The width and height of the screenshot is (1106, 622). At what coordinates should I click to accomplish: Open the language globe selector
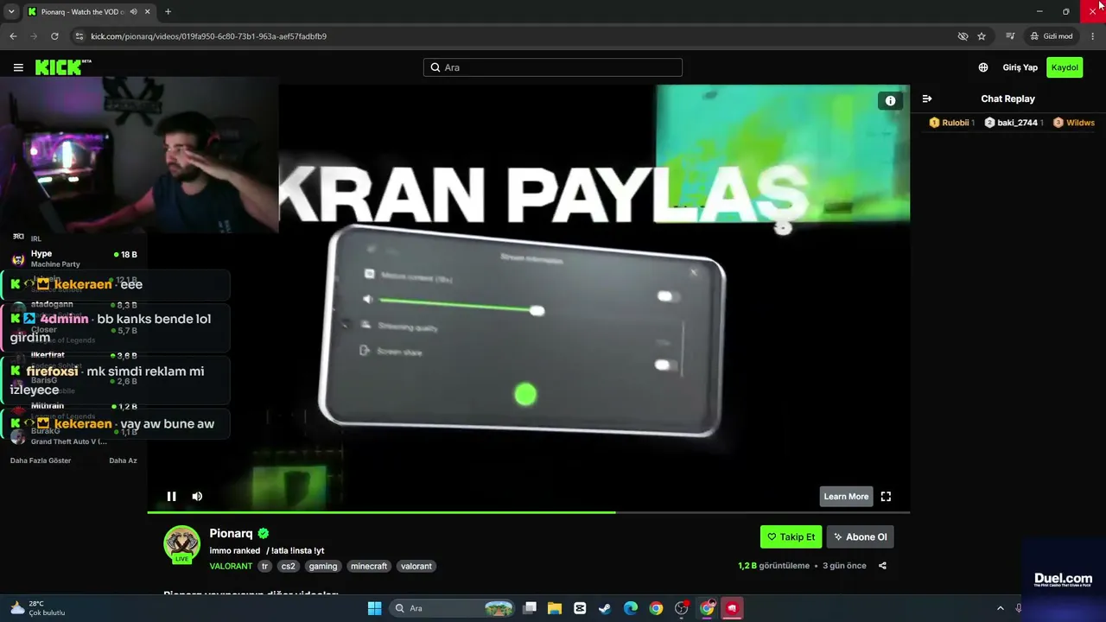coord(983,67)
